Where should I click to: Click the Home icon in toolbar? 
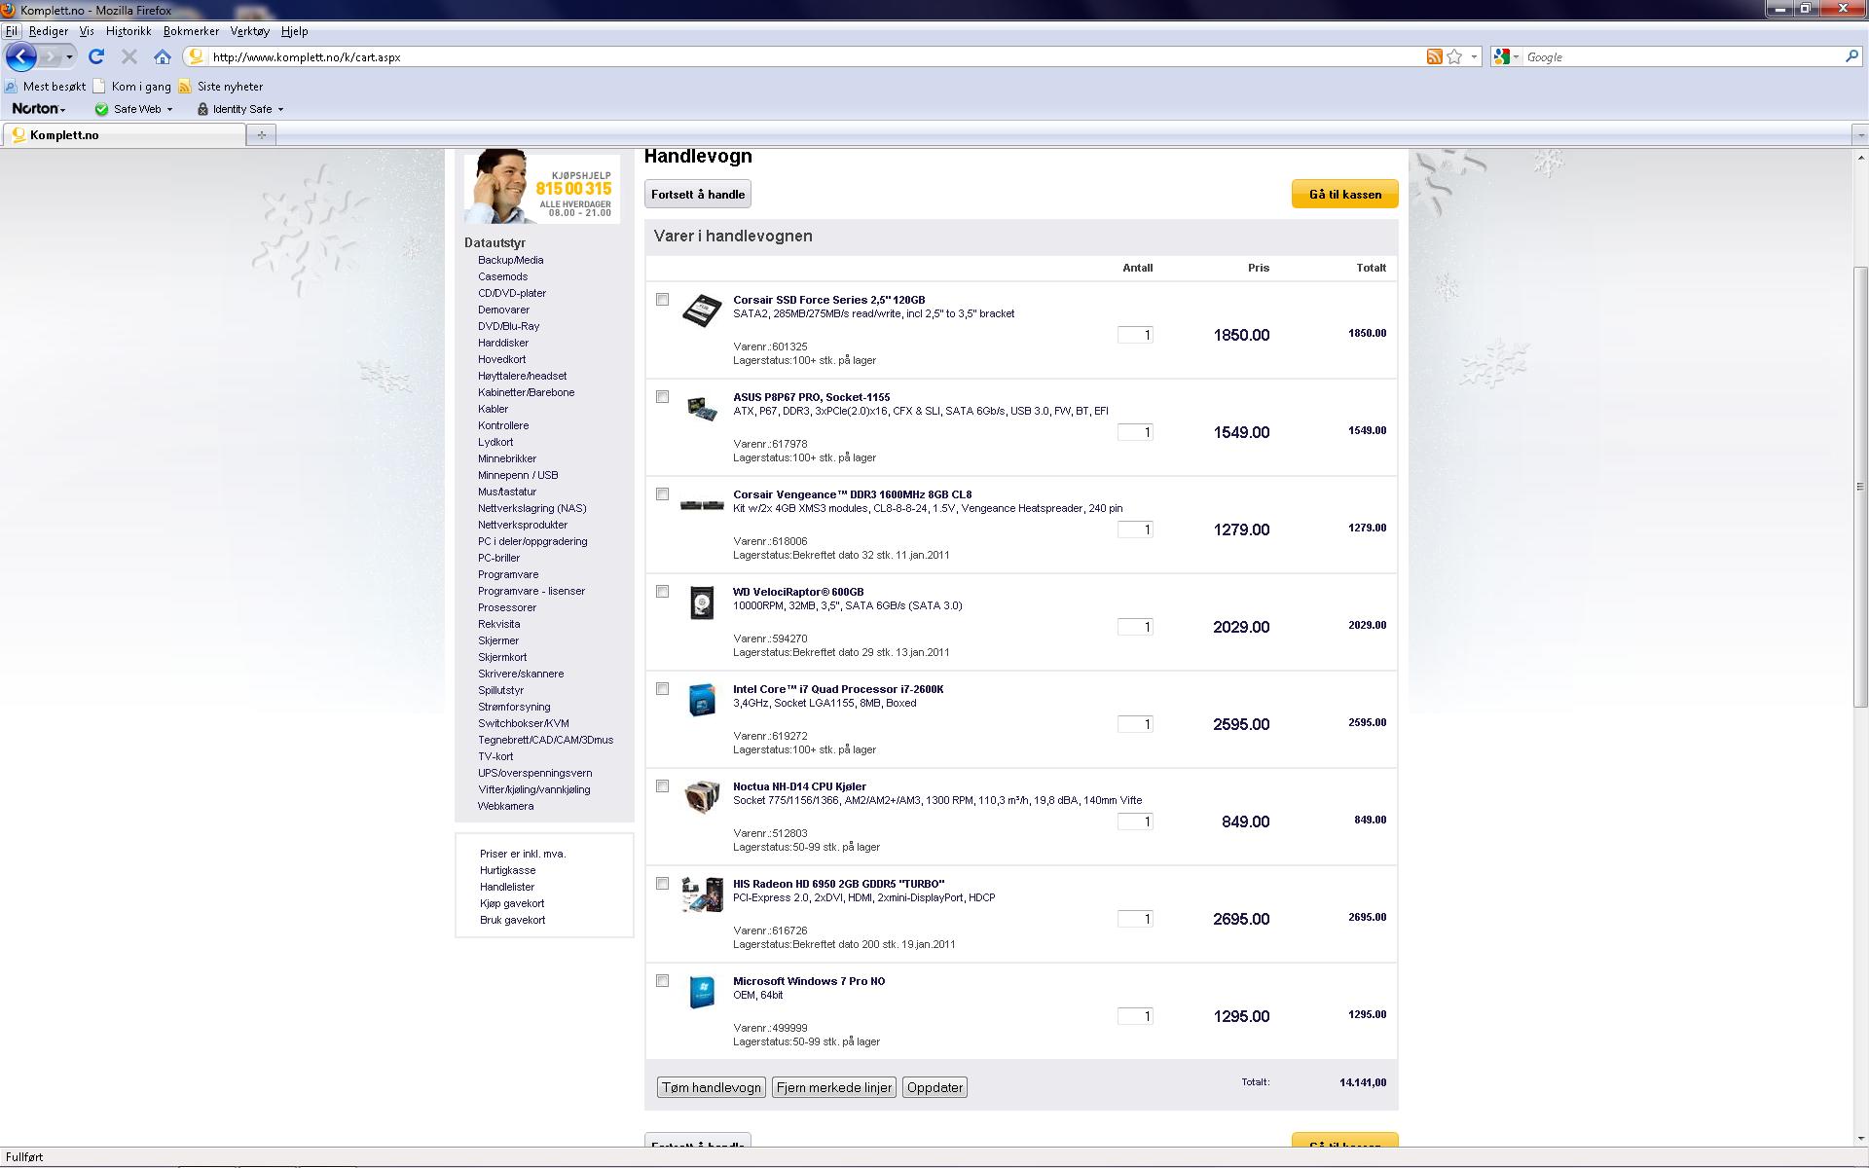(163, 56)
